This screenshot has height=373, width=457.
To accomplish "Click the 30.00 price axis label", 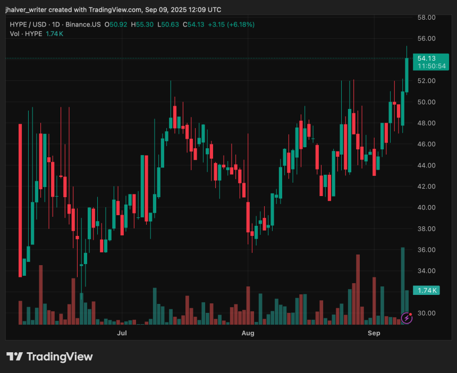I will click(427, 313).
